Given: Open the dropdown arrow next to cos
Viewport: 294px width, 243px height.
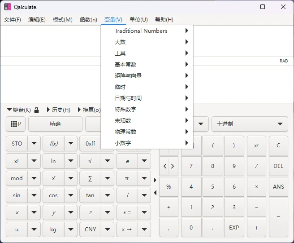Looking at the screenshot, I should tap(71, 195).
